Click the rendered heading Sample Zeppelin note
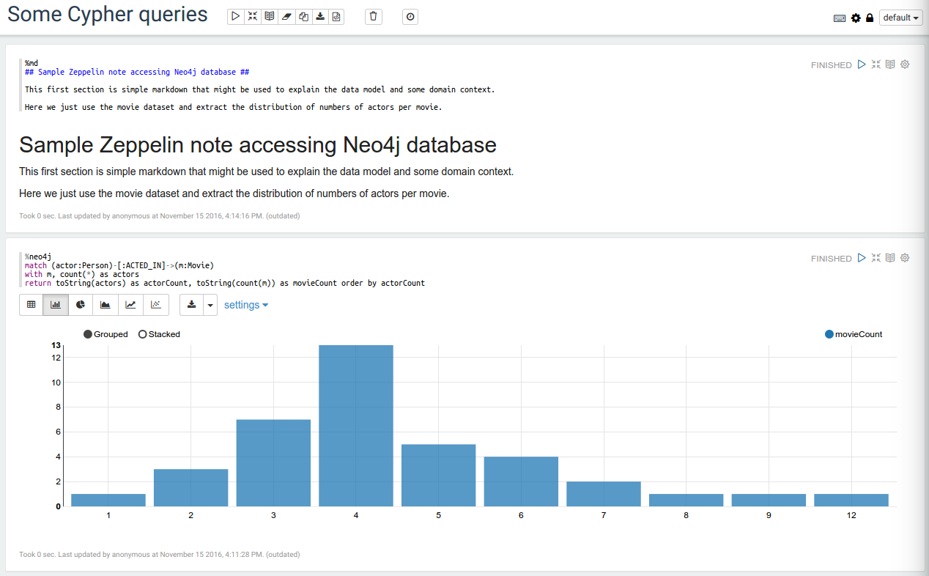929x576 pixels. (x=258, y=145)
